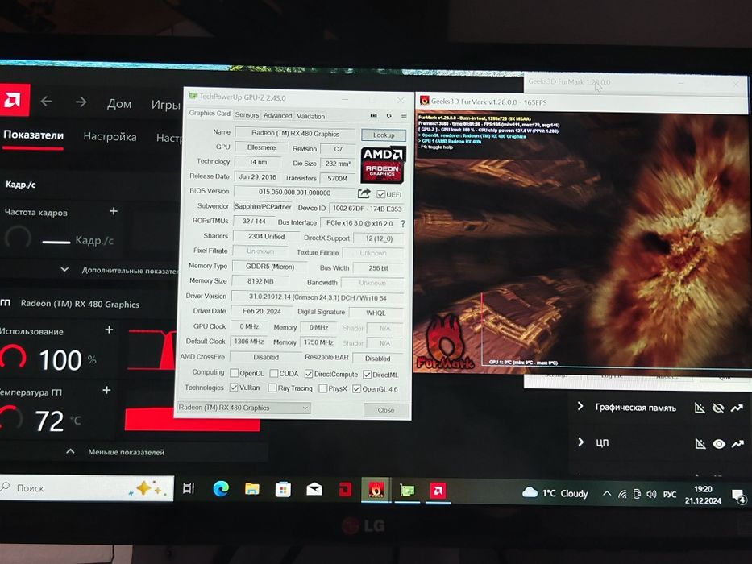Toggle the OpenGL 4.6 checkbox
752x564 pixels.
pyautogui.click(x=356, y=388)
